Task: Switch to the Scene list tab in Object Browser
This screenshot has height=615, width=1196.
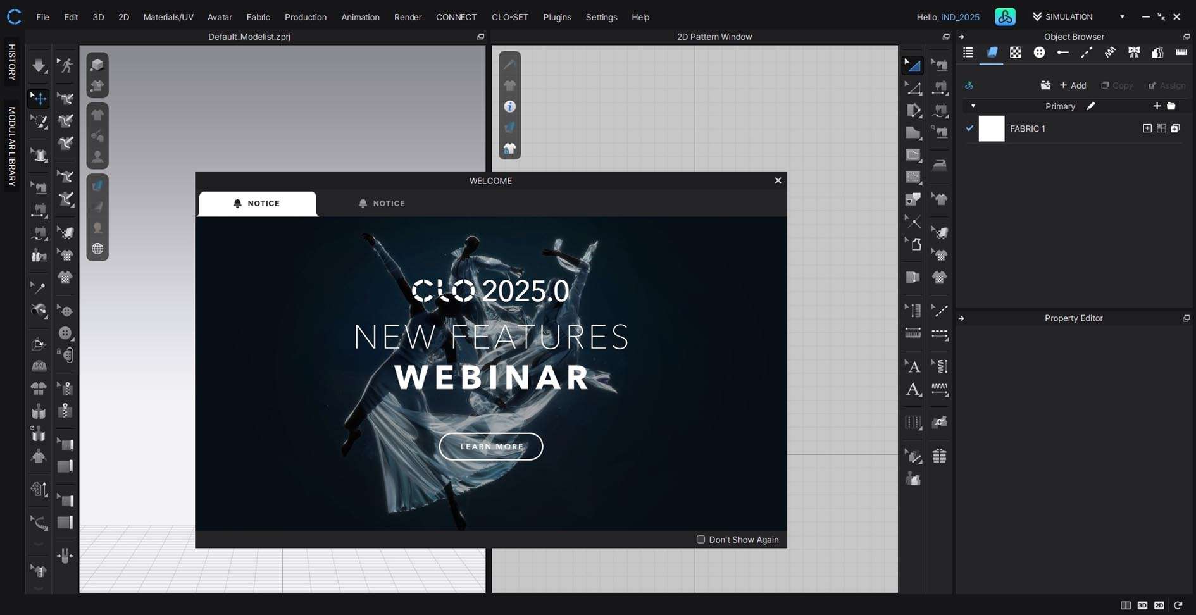Action: pos(968,53)
